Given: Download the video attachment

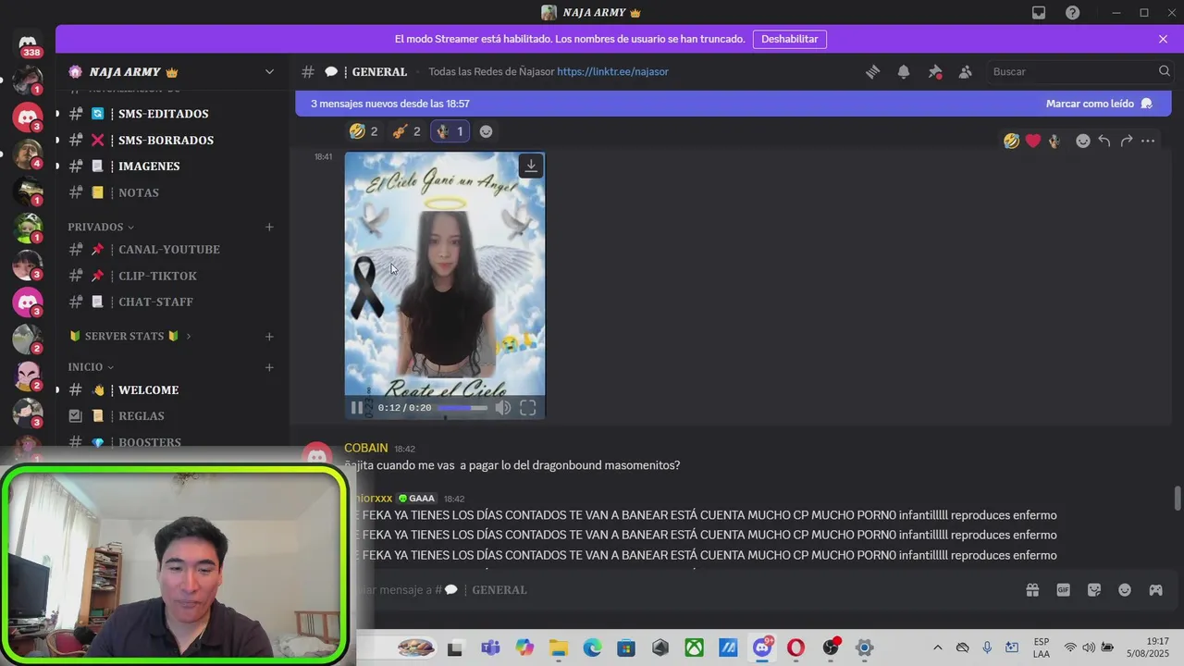Looking at the screenshot, I should [x=531, y=166].
